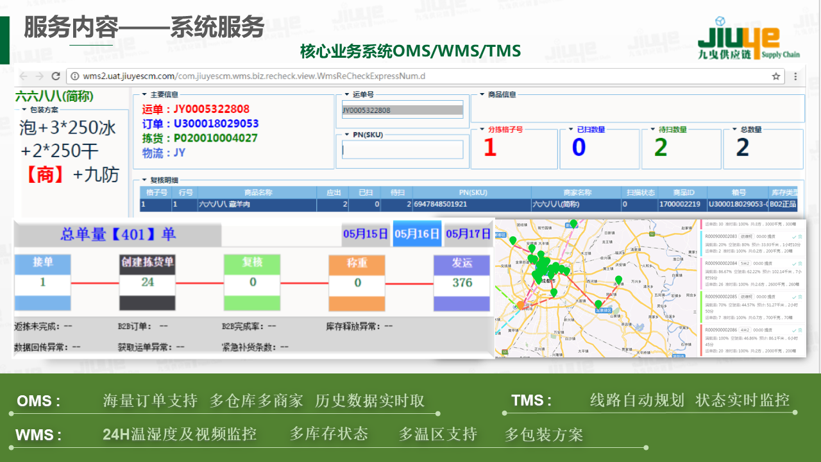Click the 商品名称 column header
The height and width of the screenshot is (462, 821).
click(x=258, y=193)
